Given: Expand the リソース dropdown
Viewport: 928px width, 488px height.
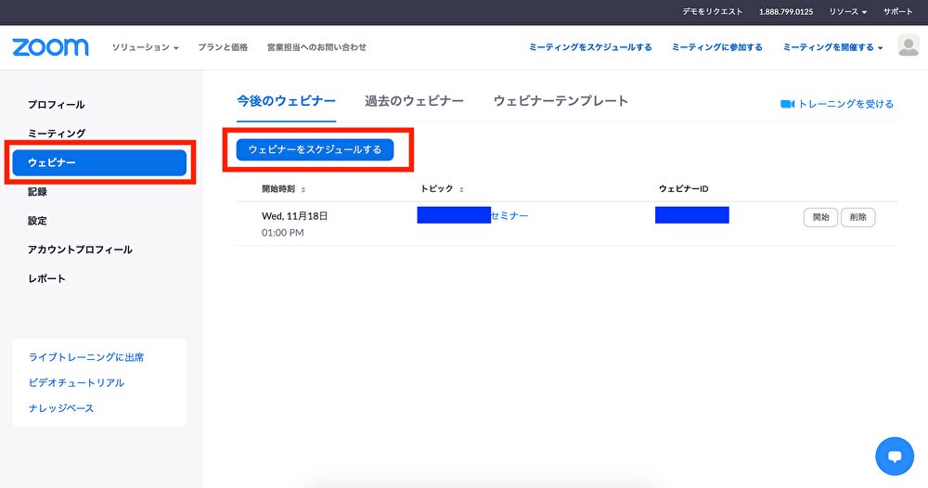Looking at the screenshot, I should coord(847,12).
